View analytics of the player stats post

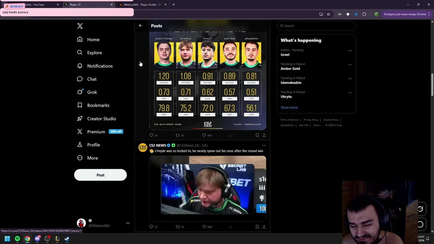pos(231,135)
